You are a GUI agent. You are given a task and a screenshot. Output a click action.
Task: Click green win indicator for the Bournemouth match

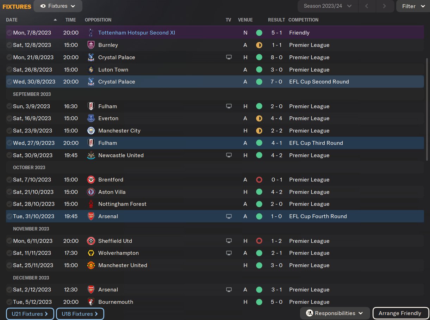point(259,302)
